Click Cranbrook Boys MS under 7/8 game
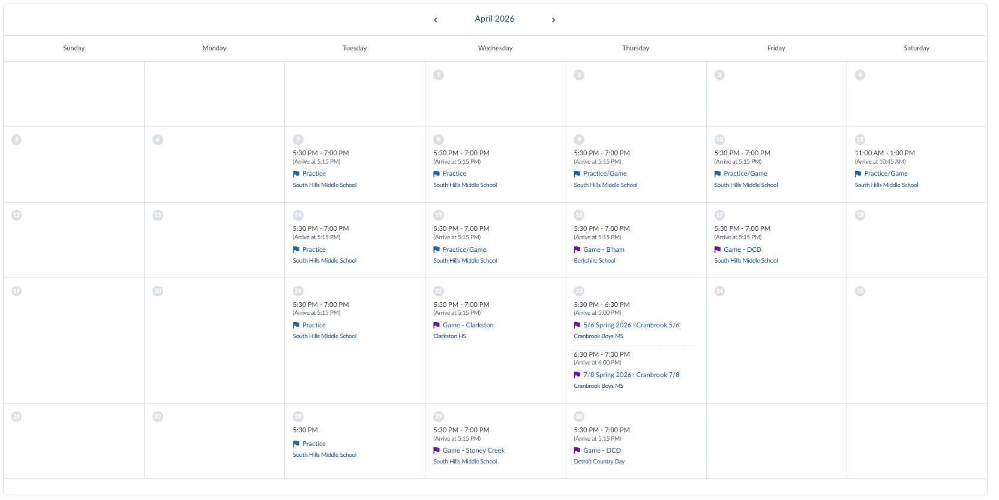 [x=598, y=386]
